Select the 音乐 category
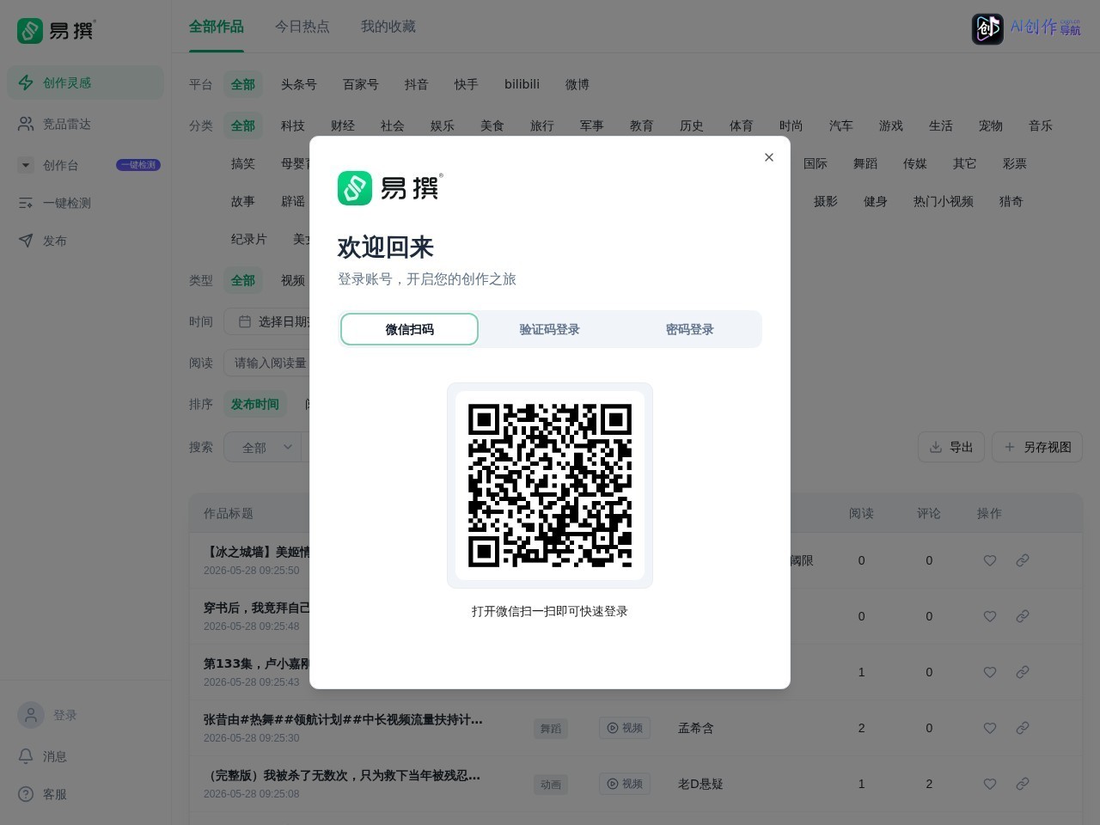The image size is (1100, 825). pyautogui.click(x=1041, y=125)
